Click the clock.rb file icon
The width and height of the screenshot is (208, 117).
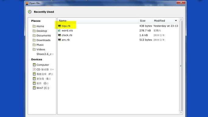click(x=59, y=35)
